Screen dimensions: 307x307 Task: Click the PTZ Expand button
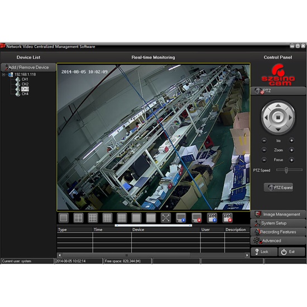[279, 188]
